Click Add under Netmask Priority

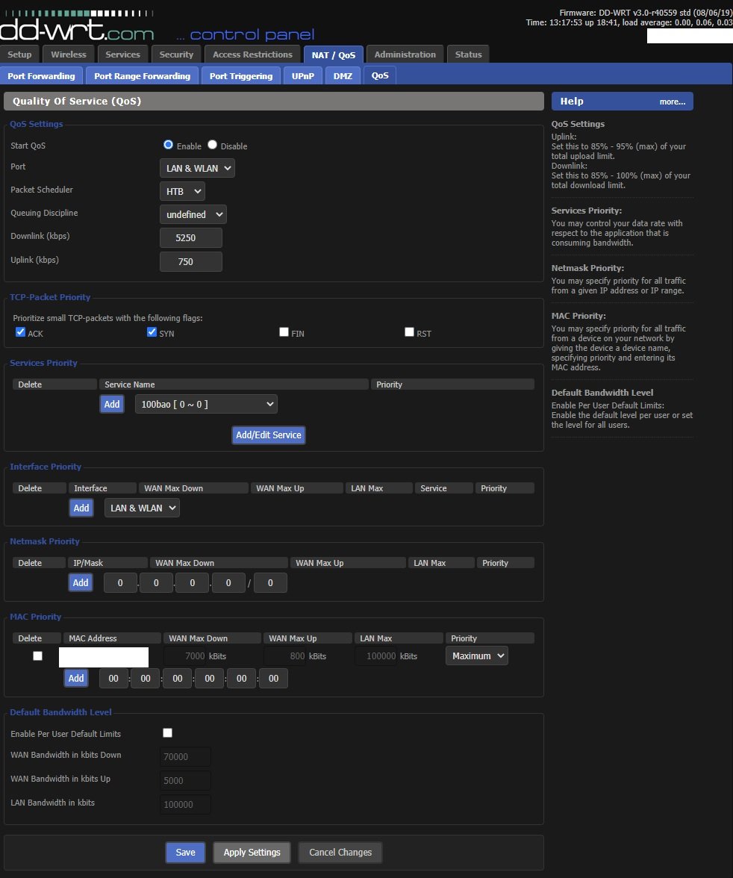click(81, 582)
